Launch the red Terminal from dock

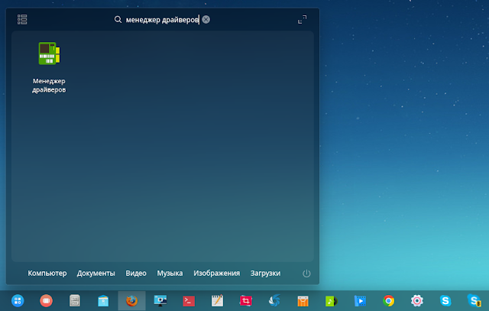point(189,301)
